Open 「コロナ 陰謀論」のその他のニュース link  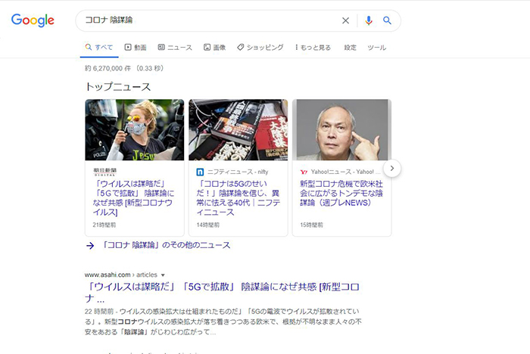coord(167,245)
